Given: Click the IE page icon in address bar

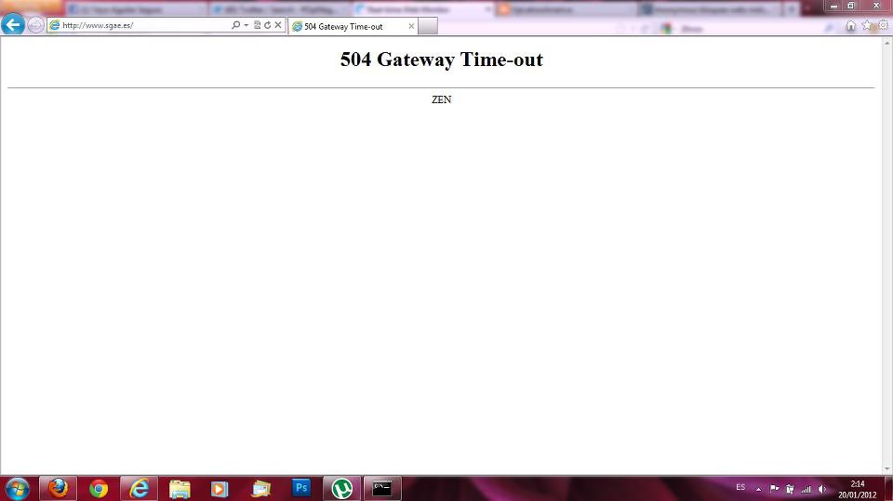Looking at the screenshot, I should point(54,25).
